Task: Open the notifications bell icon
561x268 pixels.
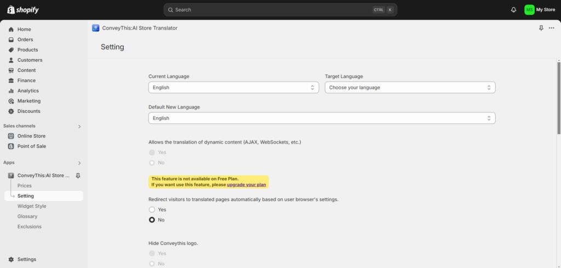Action: tap(513, 10)
